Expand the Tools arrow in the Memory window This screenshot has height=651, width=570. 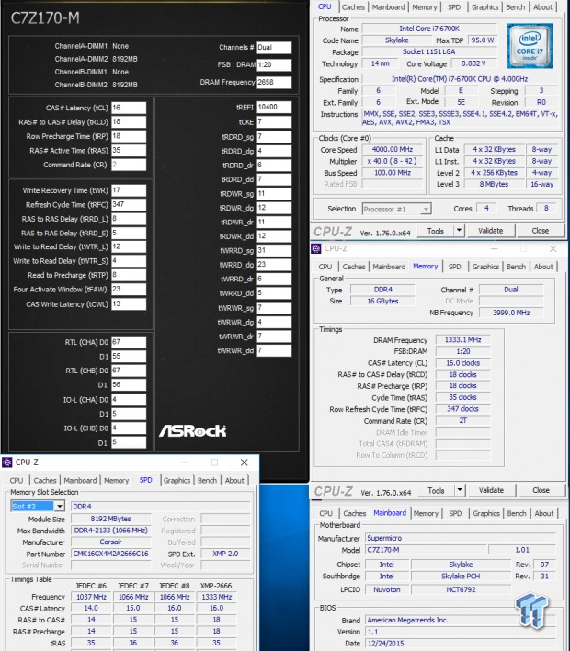(460, 490)
